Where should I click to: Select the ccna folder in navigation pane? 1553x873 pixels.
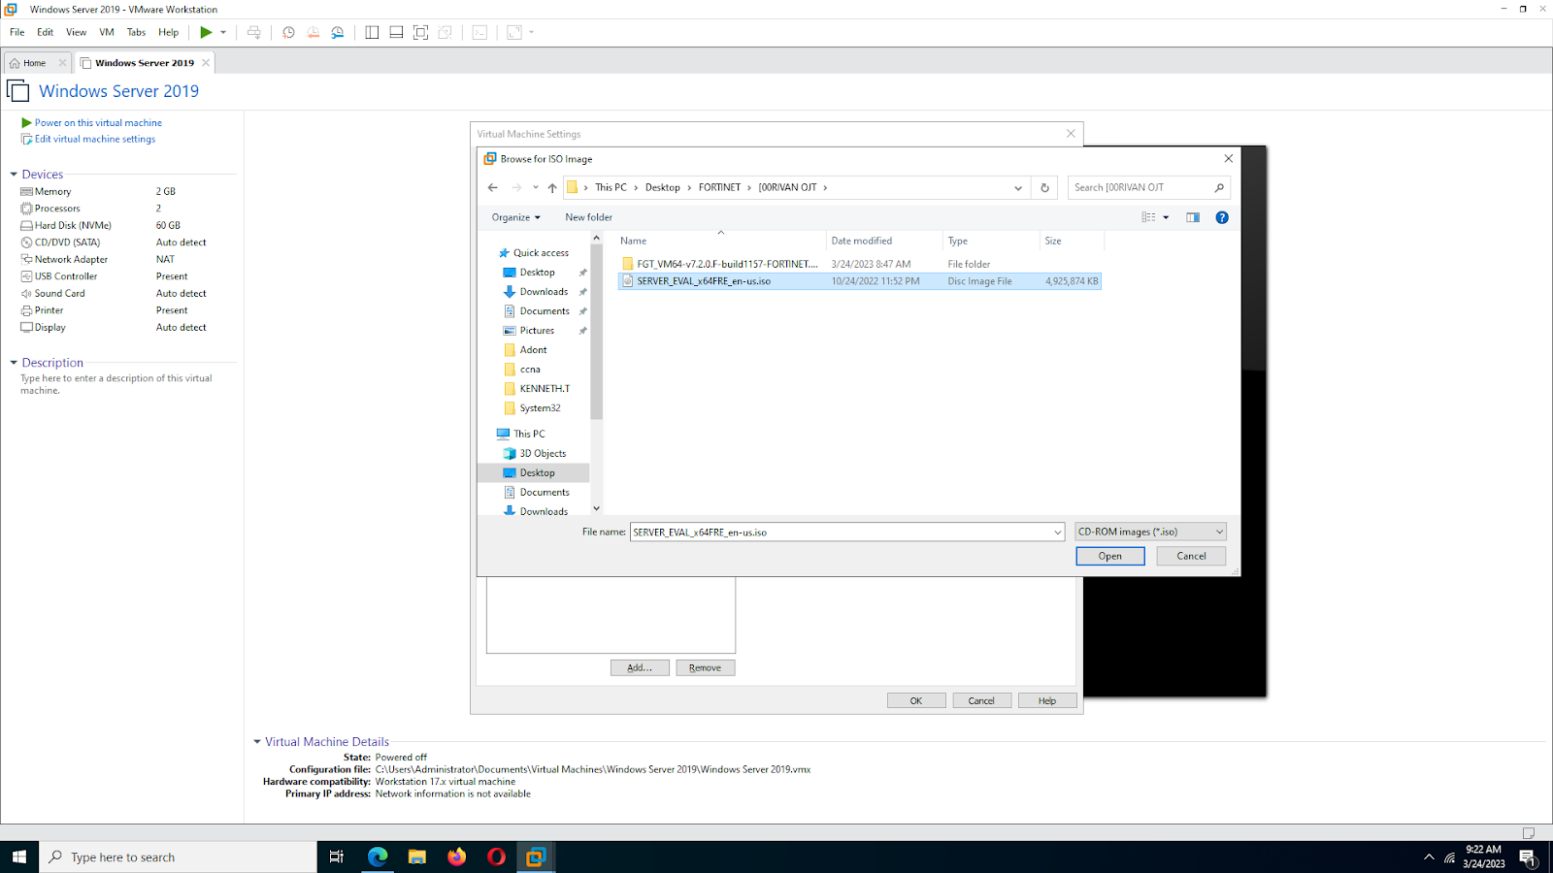click(530, 370)
